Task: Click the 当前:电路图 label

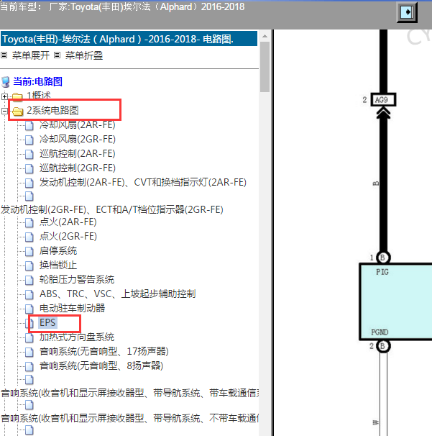Action: 37,81
